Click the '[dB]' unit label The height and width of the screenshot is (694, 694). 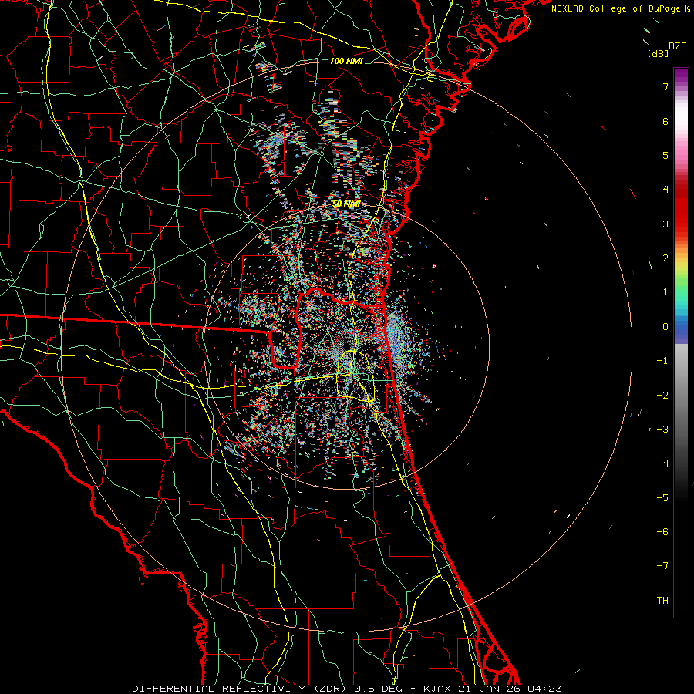[x=658, y=53]
